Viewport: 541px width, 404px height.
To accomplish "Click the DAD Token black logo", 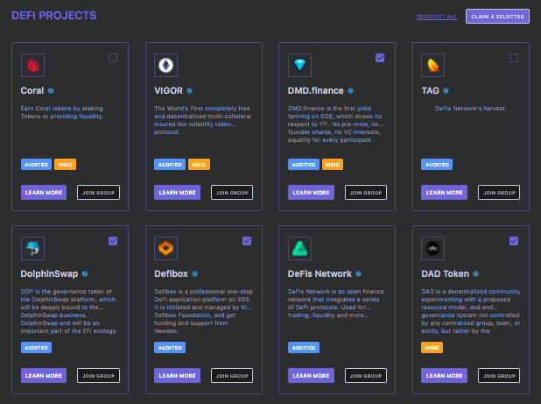I will tap(433, 248).
